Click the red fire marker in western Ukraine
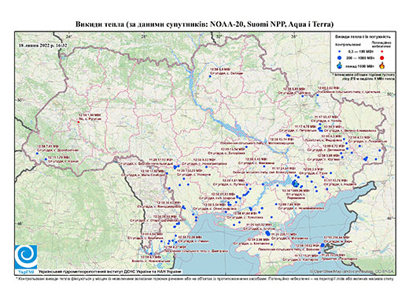This screenshot has height=290, width=409. click(79, 122)
